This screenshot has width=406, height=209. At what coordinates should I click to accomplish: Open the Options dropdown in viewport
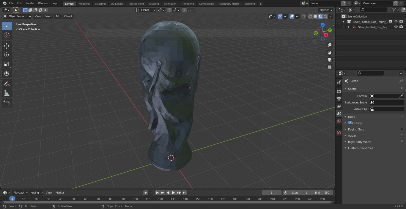point(326,10)
